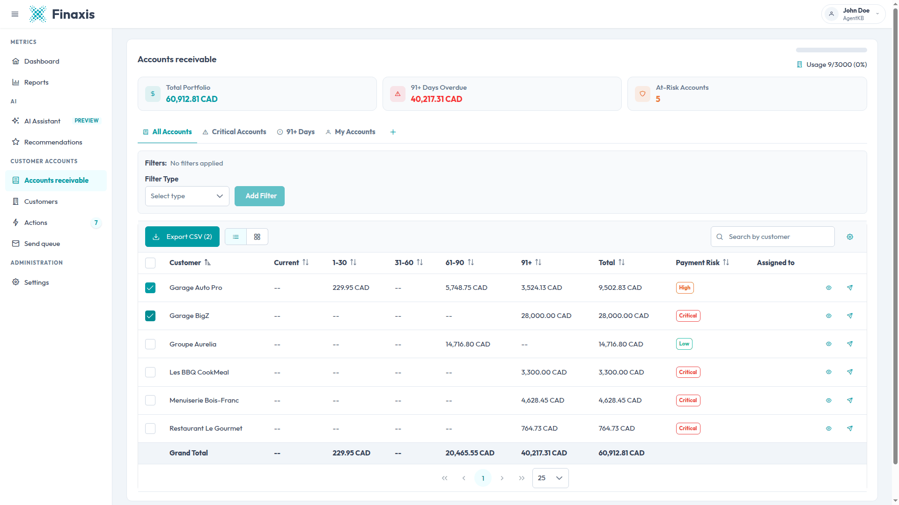Expand rows-per-page dropdown showing 25
899x505 pixels.
(550, 478)
